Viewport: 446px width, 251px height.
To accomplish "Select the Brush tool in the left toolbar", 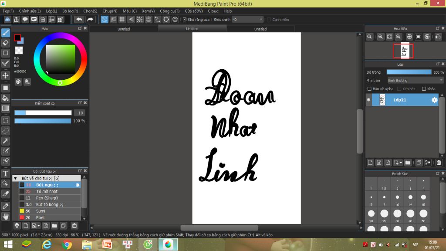I will [6, 33].
